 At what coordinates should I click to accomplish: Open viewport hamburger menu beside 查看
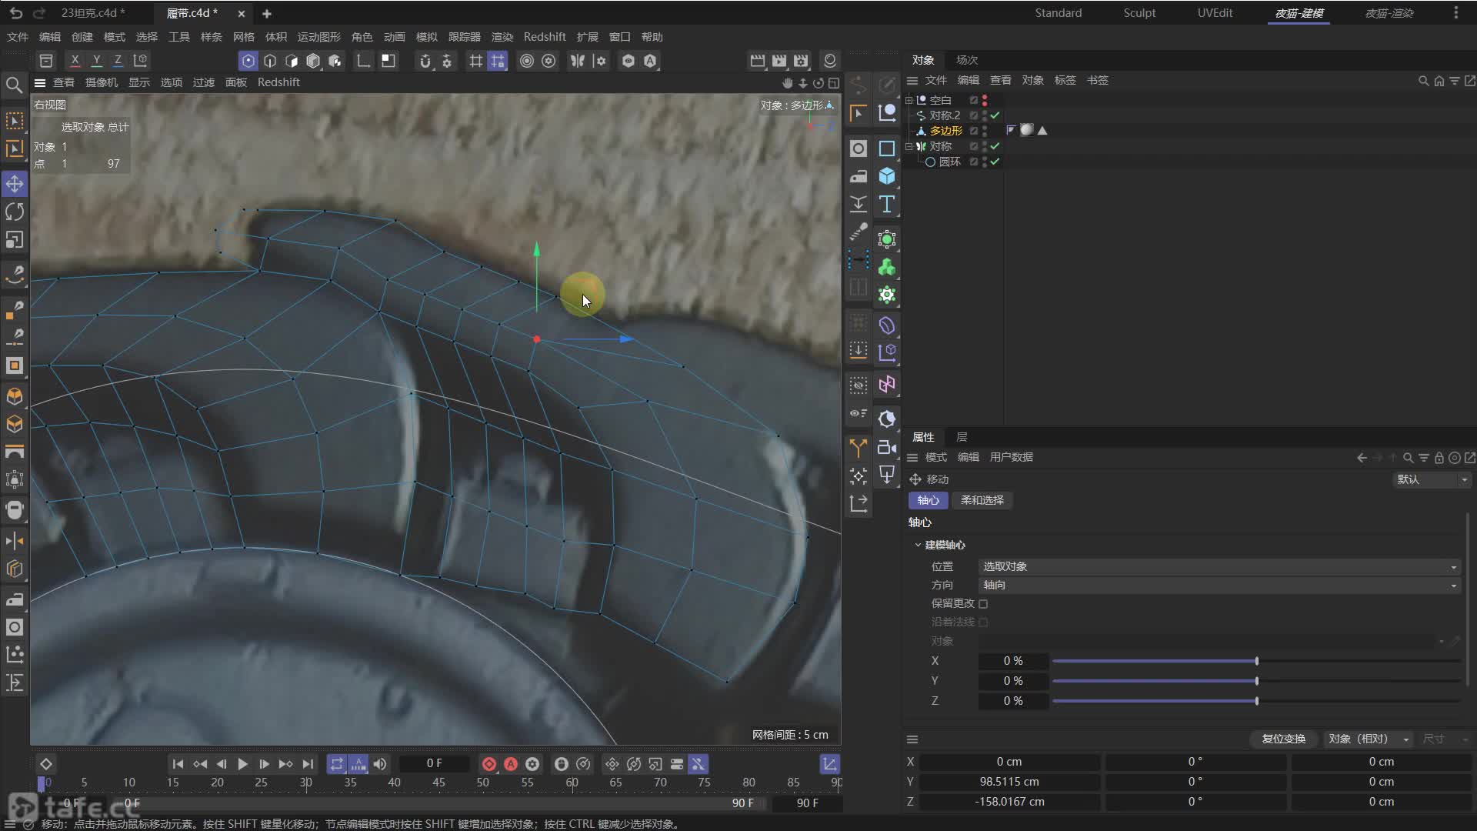point(40,82)
